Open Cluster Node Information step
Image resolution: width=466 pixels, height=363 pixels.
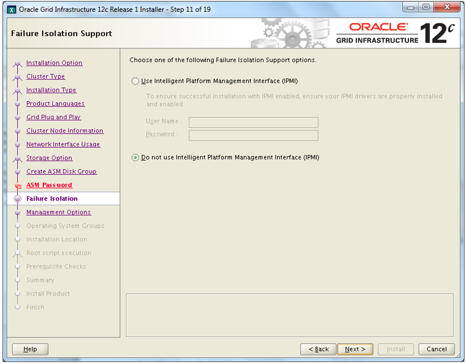(65, 131)
